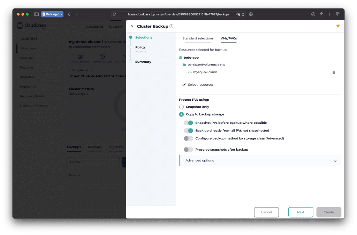Viewport: 357px width, 235px height.
Task: Turn on Configure backup method by storage class
Action: (x=188, y=138)
